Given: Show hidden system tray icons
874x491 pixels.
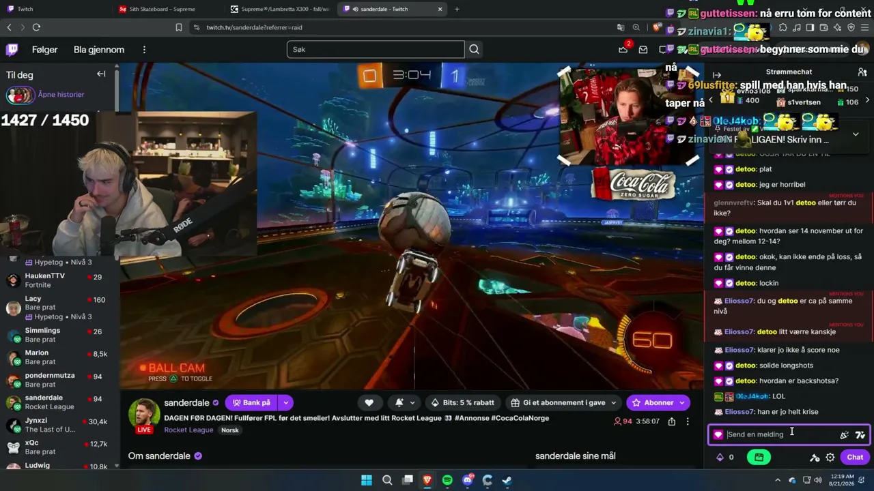Looking at the screenshot, I should (778, 480).
